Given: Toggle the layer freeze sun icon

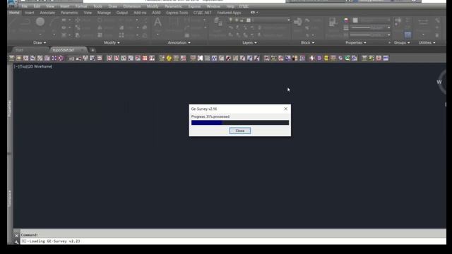Looking at the screenshot, I should [x=237, y=20].
